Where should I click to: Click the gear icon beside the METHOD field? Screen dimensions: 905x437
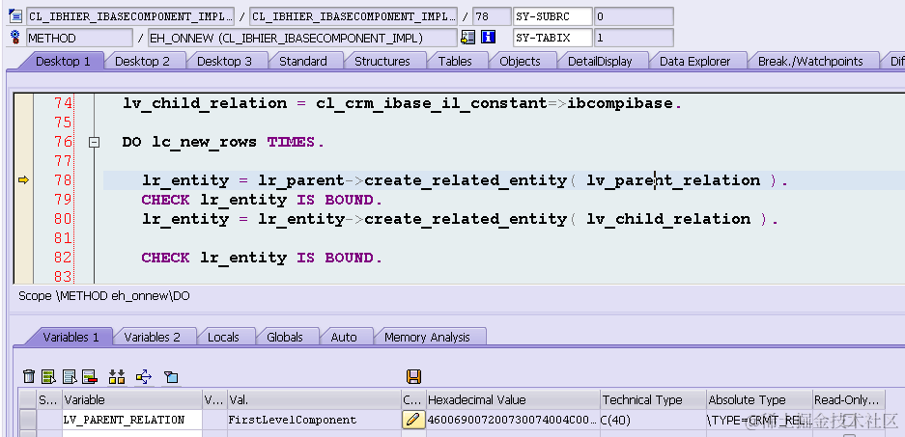pos(15,38)
